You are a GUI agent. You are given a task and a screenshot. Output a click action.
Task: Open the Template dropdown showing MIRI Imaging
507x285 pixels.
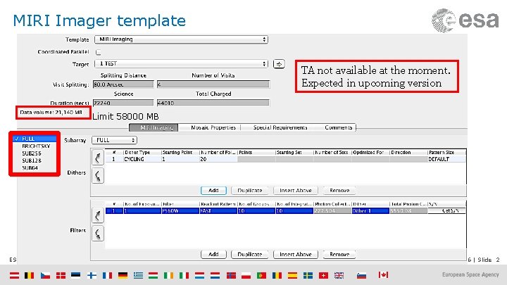(x=181, y=39)
